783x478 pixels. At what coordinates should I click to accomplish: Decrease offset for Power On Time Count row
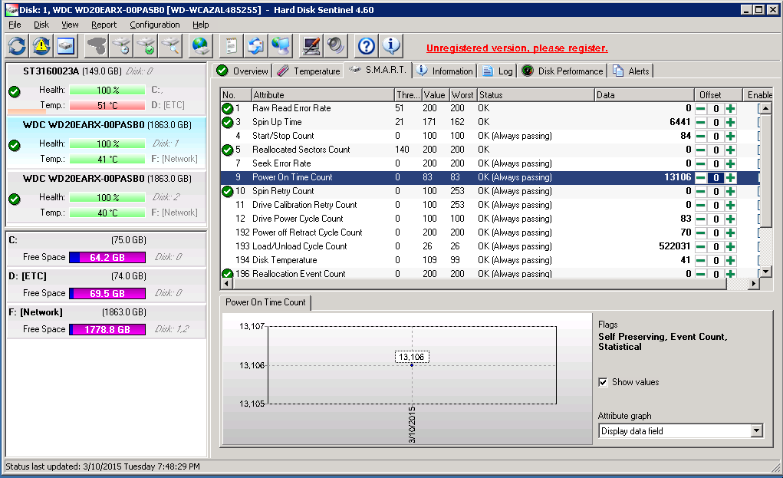701,177
